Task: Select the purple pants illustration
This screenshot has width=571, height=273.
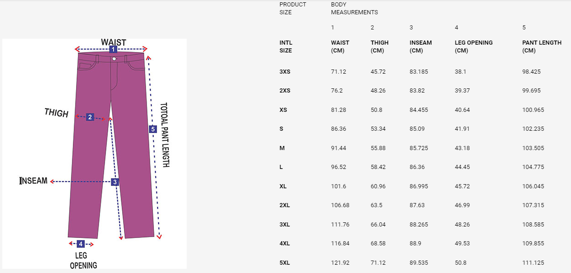Action: pos(112,145)
